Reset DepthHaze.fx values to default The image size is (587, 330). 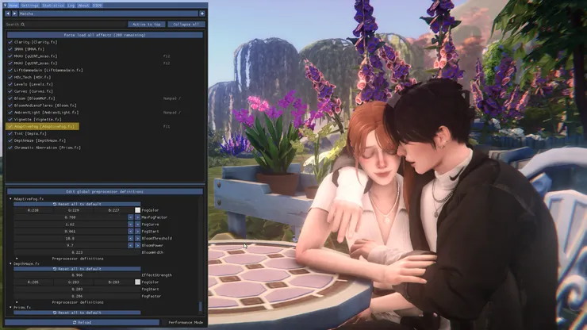[x=77, y=269]
